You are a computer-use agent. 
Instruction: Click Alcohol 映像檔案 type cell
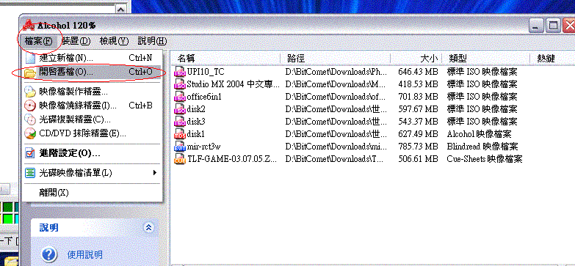pyautogui.click(x=479, y=134)
